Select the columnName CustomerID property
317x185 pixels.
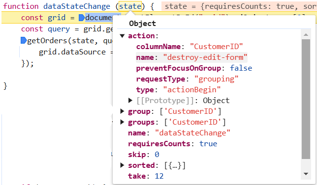(190, 47)
